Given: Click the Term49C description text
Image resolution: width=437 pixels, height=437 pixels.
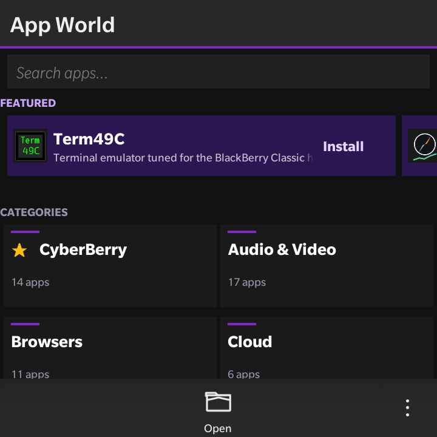Looking at the screenshot, I should (x=183, y=158).
